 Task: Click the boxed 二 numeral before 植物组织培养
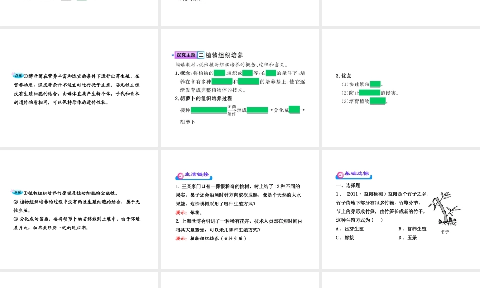tap(201, 55)
